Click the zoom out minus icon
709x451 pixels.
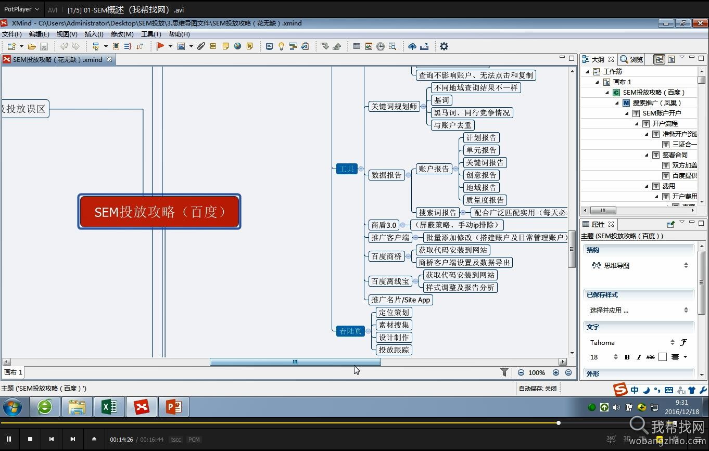[x=521, y=372]
